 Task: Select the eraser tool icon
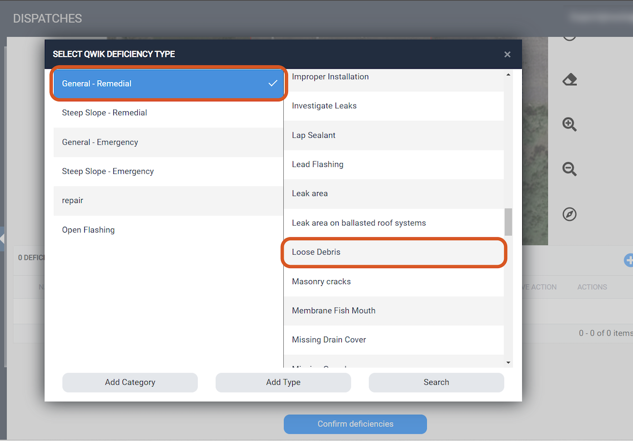570,80
